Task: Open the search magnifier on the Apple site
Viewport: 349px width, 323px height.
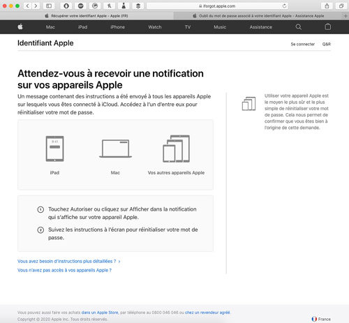Action: click(x=299, y=27)
